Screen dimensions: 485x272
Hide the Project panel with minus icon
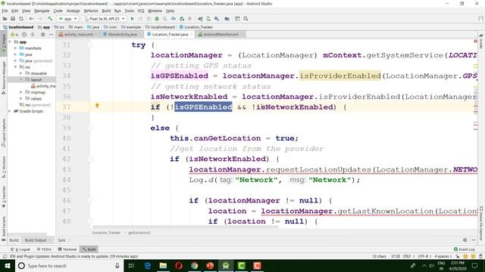pos(51,35)
